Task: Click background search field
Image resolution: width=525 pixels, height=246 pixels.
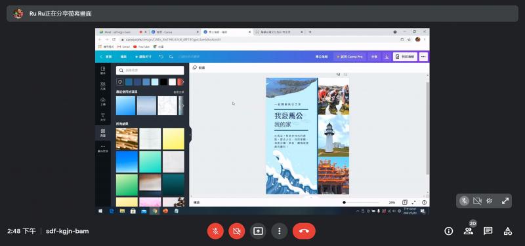Action: click(x=150, y=71)
